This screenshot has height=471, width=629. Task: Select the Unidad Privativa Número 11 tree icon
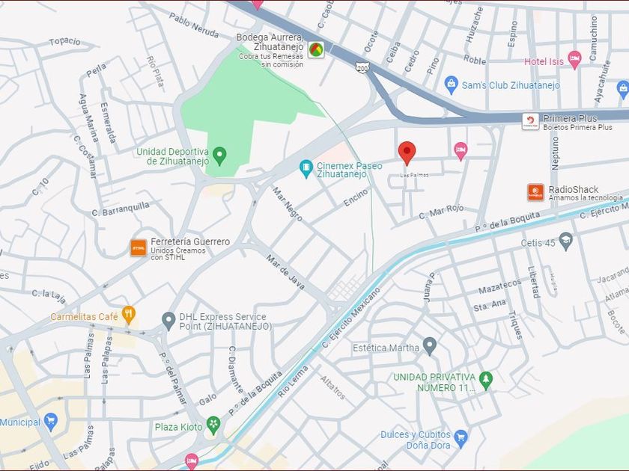(486, 381)
